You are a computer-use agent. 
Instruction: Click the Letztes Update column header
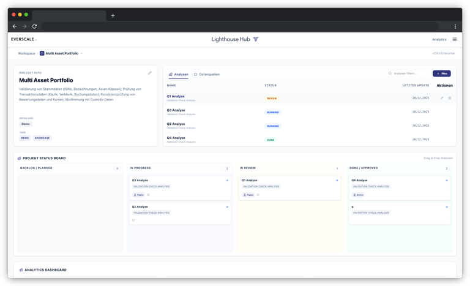[x=416, y=86]
